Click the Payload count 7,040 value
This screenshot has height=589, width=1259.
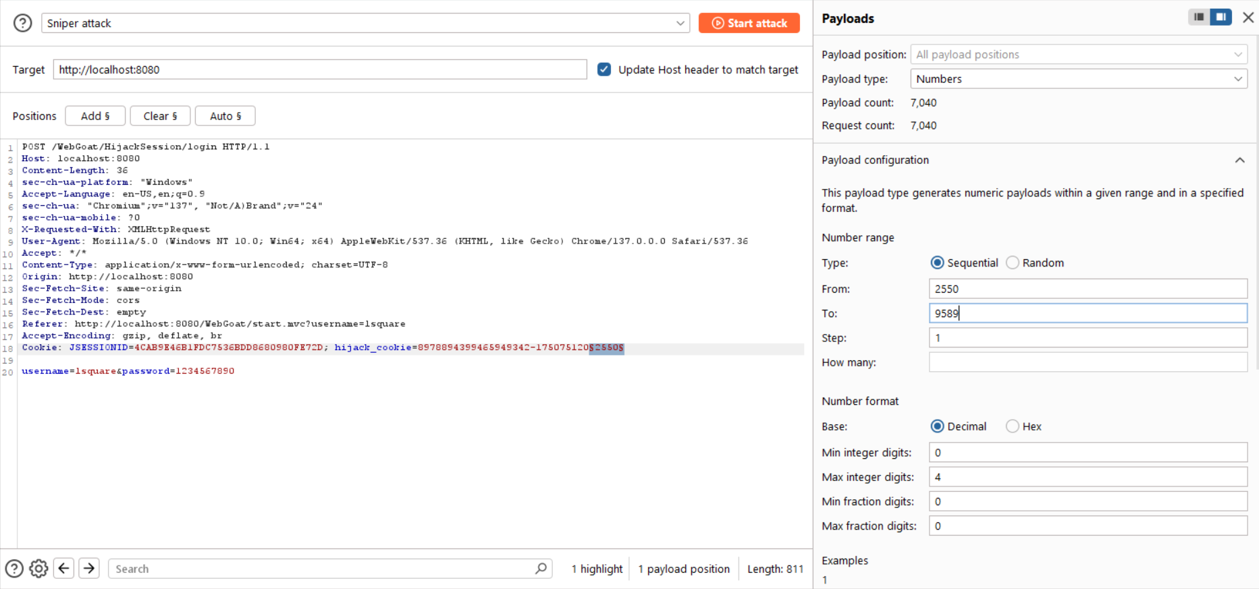point(923,103)
